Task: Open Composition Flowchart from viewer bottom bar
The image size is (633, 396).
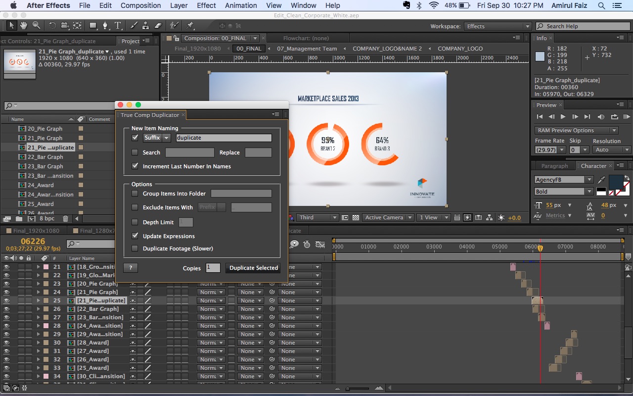Action: tap(490, 217)
